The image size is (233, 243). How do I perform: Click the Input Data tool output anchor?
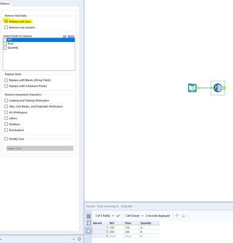point(198,88)
